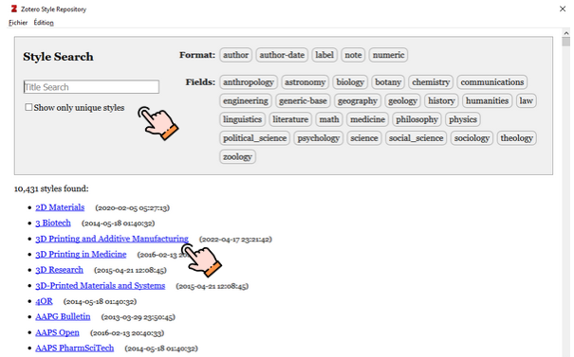Open the AAPG Bulletin style link

[x=63, y=317]
